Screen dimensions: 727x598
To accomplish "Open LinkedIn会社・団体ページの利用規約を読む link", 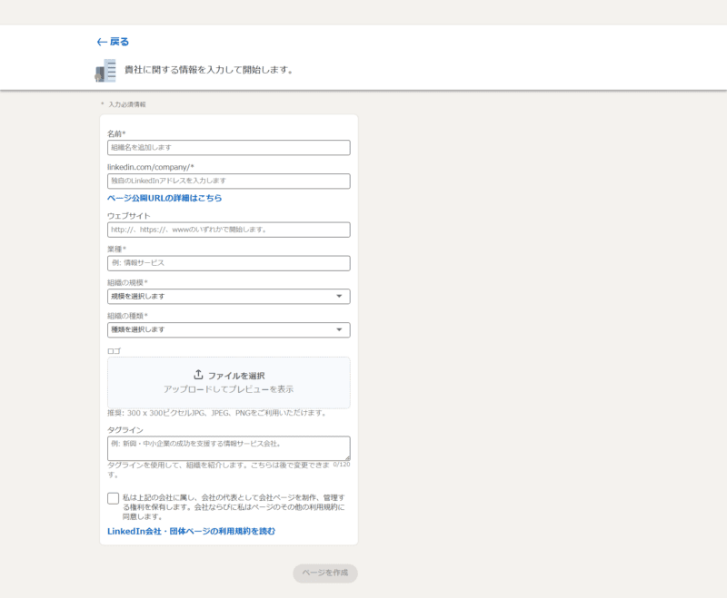I will 191,532.
